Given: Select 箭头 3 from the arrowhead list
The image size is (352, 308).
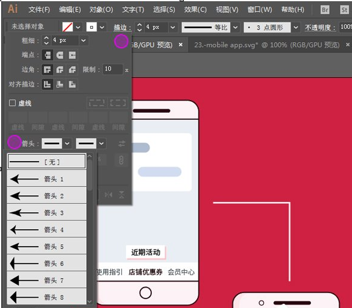Looking at the screenshot, I should (x=46, y=213).
